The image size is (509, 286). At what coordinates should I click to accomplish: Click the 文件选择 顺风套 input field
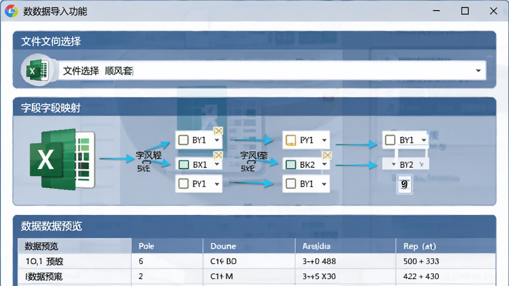pos(272,71)
